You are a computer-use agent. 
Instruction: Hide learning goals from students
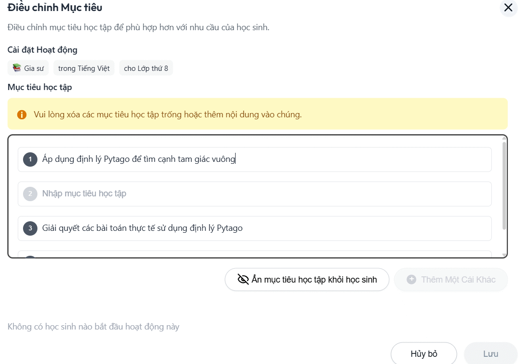pyautogui.click(x=307, y=279)
